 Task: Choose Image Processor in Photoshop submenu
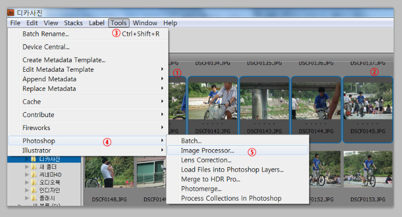tap(238, 150)
